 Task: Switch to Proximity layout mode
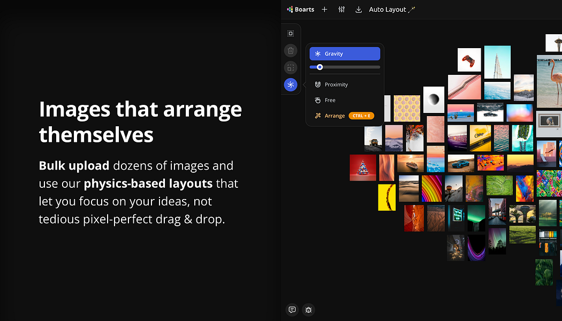336,85
